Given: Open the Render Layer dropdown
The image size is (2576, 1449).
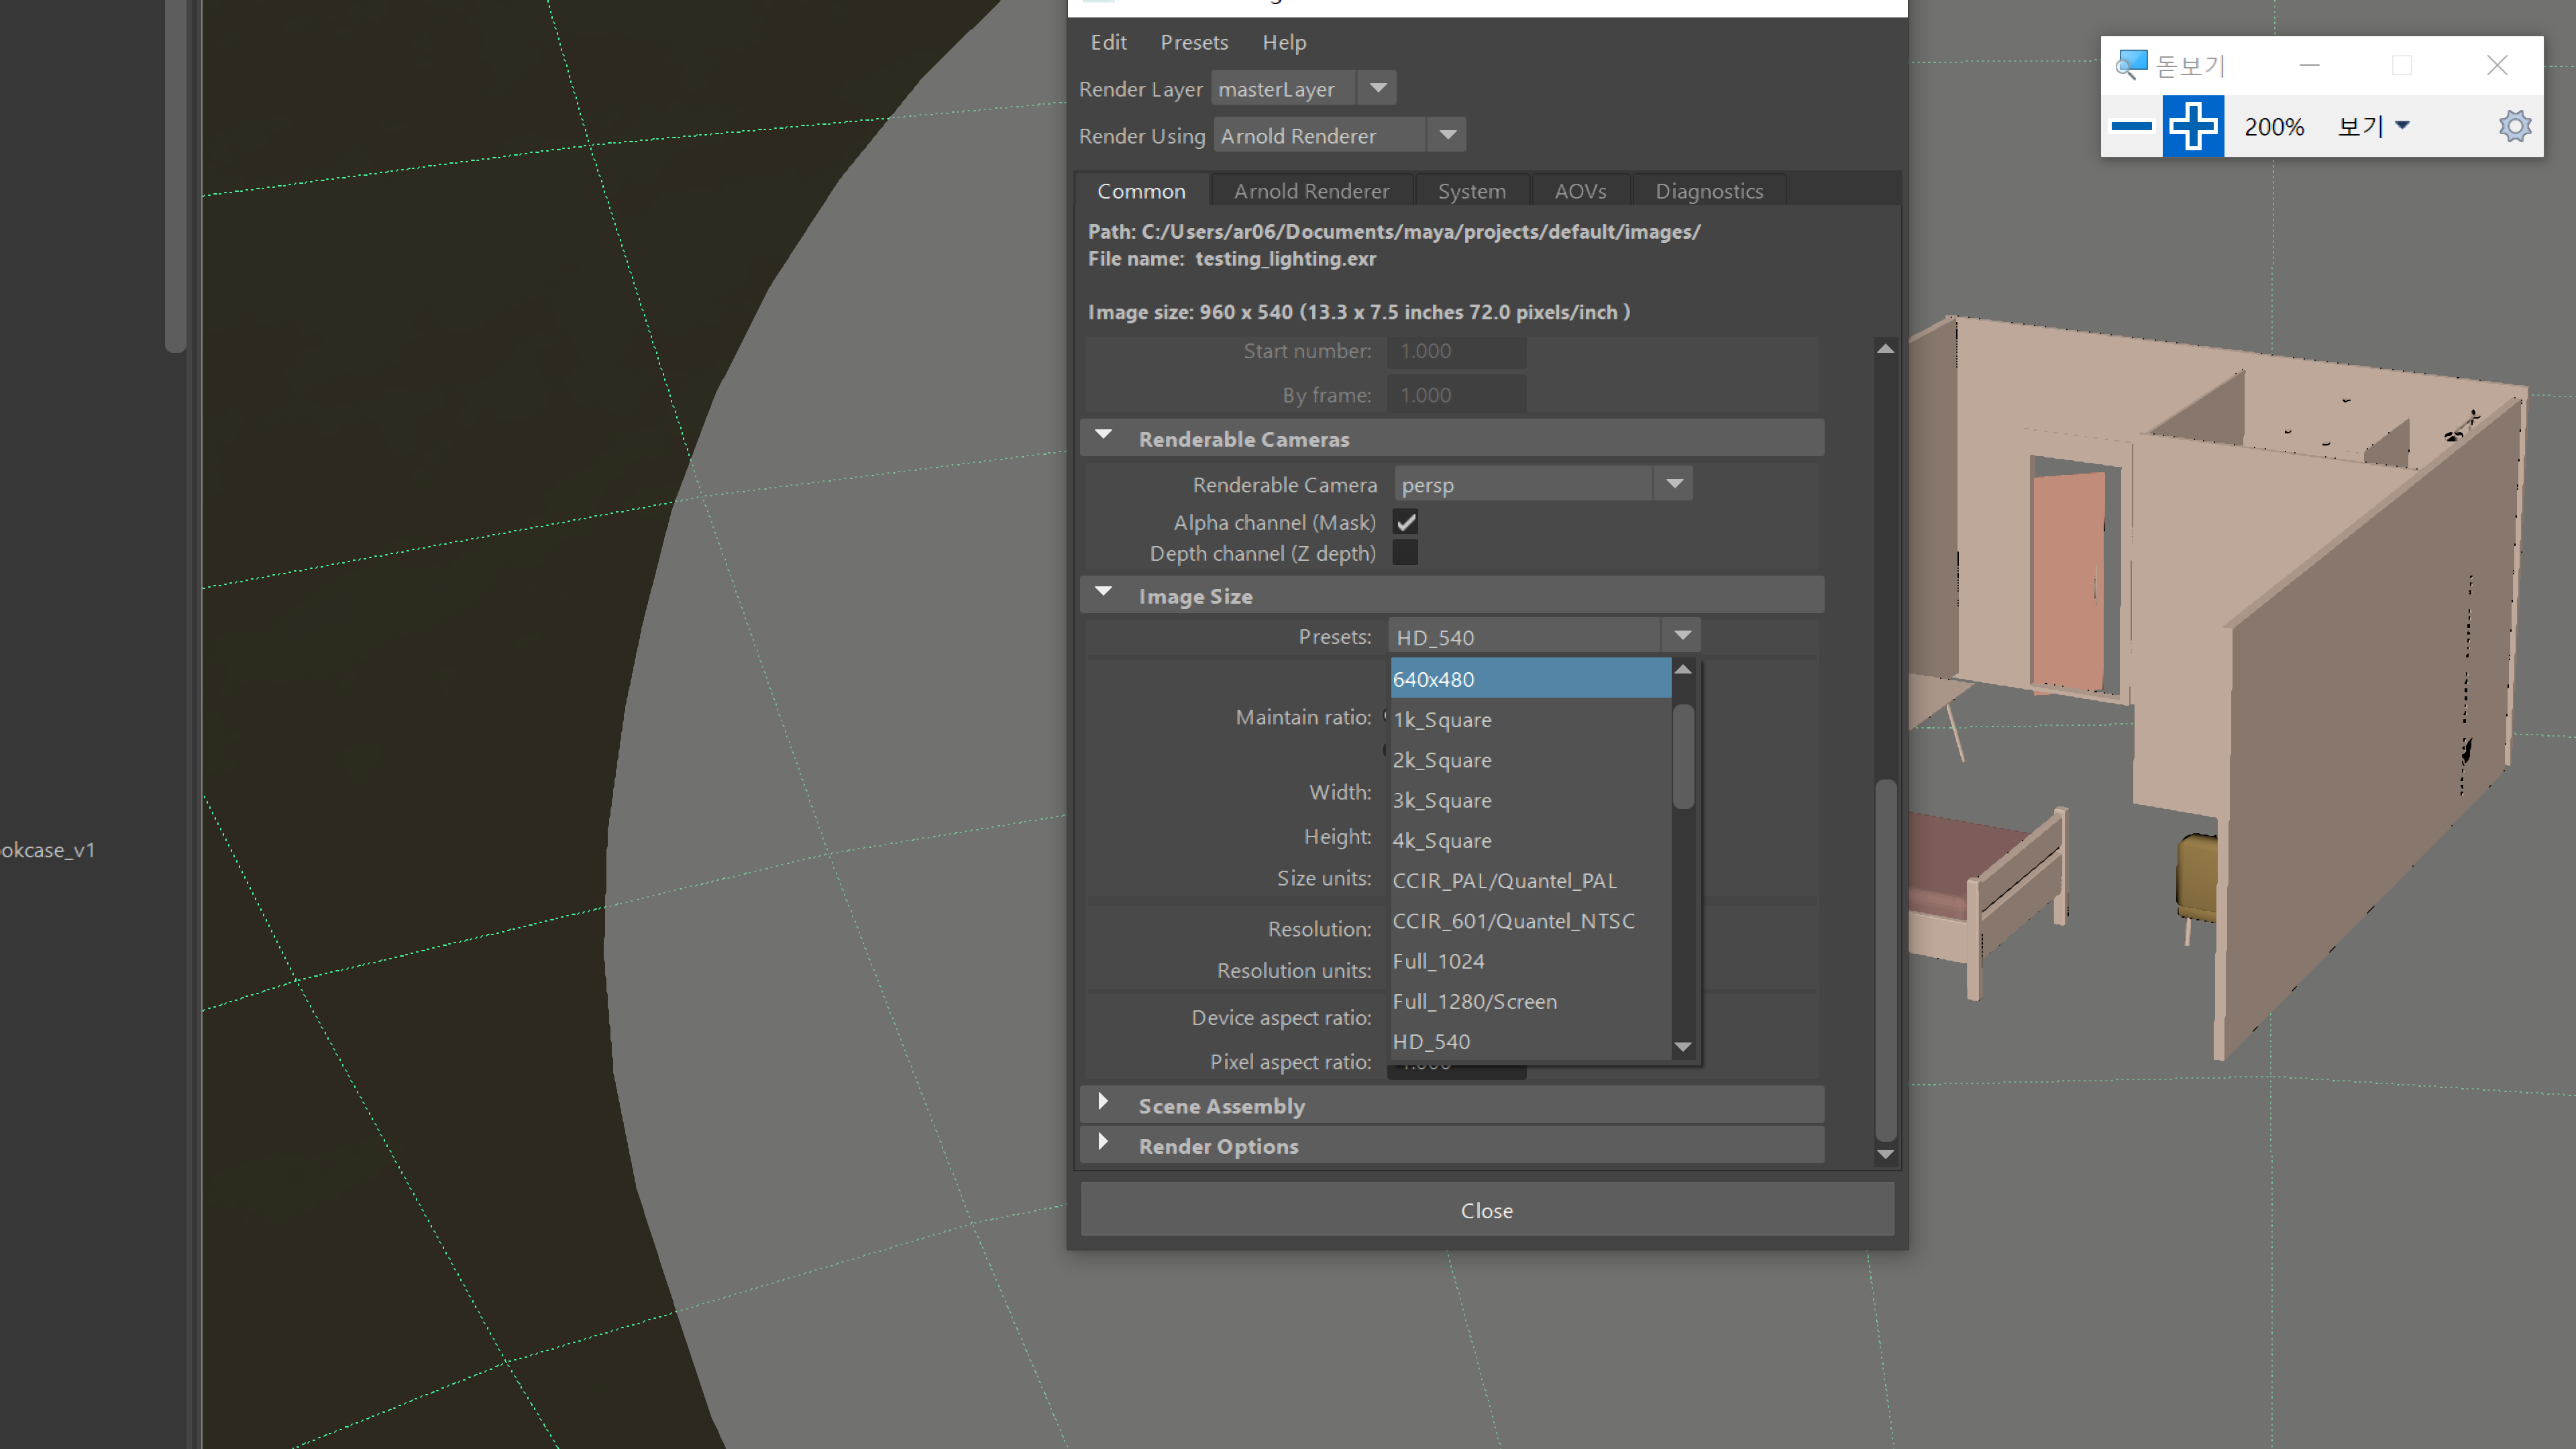Looking at the screenshot, I should pos(1377,87).
